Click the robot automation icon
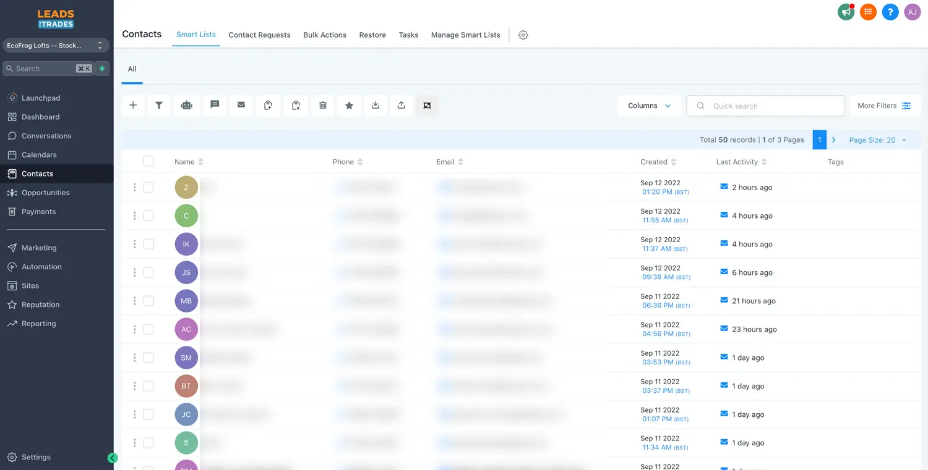The height and width of the screenshot is (470, 928). pos(186,106)
